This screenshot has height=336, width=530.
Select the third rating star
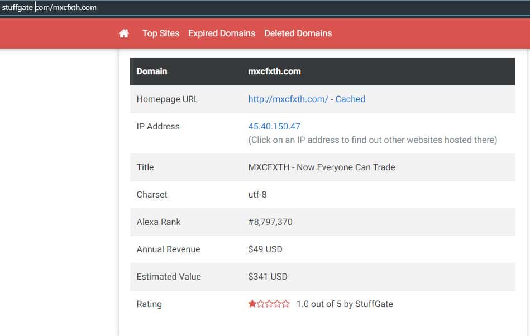coord(269,304)
